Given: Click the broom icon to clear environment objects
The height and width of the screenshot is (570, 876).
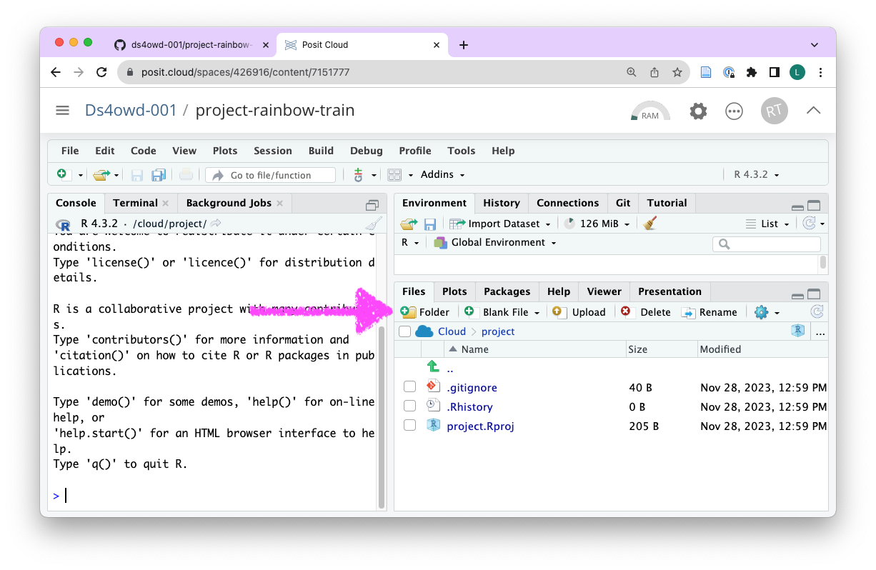Looking at the screenshot, I should click(649, 224).
